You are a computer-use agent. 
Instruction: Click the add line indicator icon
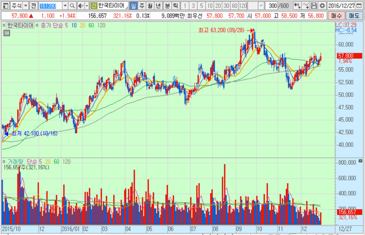click(x=307, y=5)
